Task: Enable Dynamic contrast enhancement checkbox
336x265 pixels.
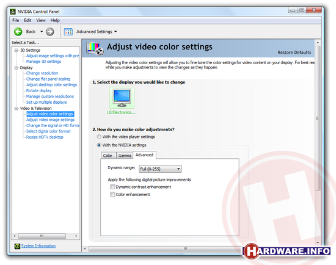Action: tap(112, 187)
